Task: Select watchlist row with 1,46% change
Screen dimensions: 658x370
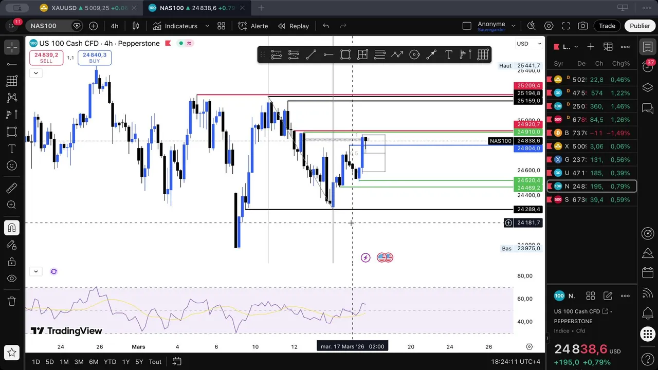Action: point(592,106)
